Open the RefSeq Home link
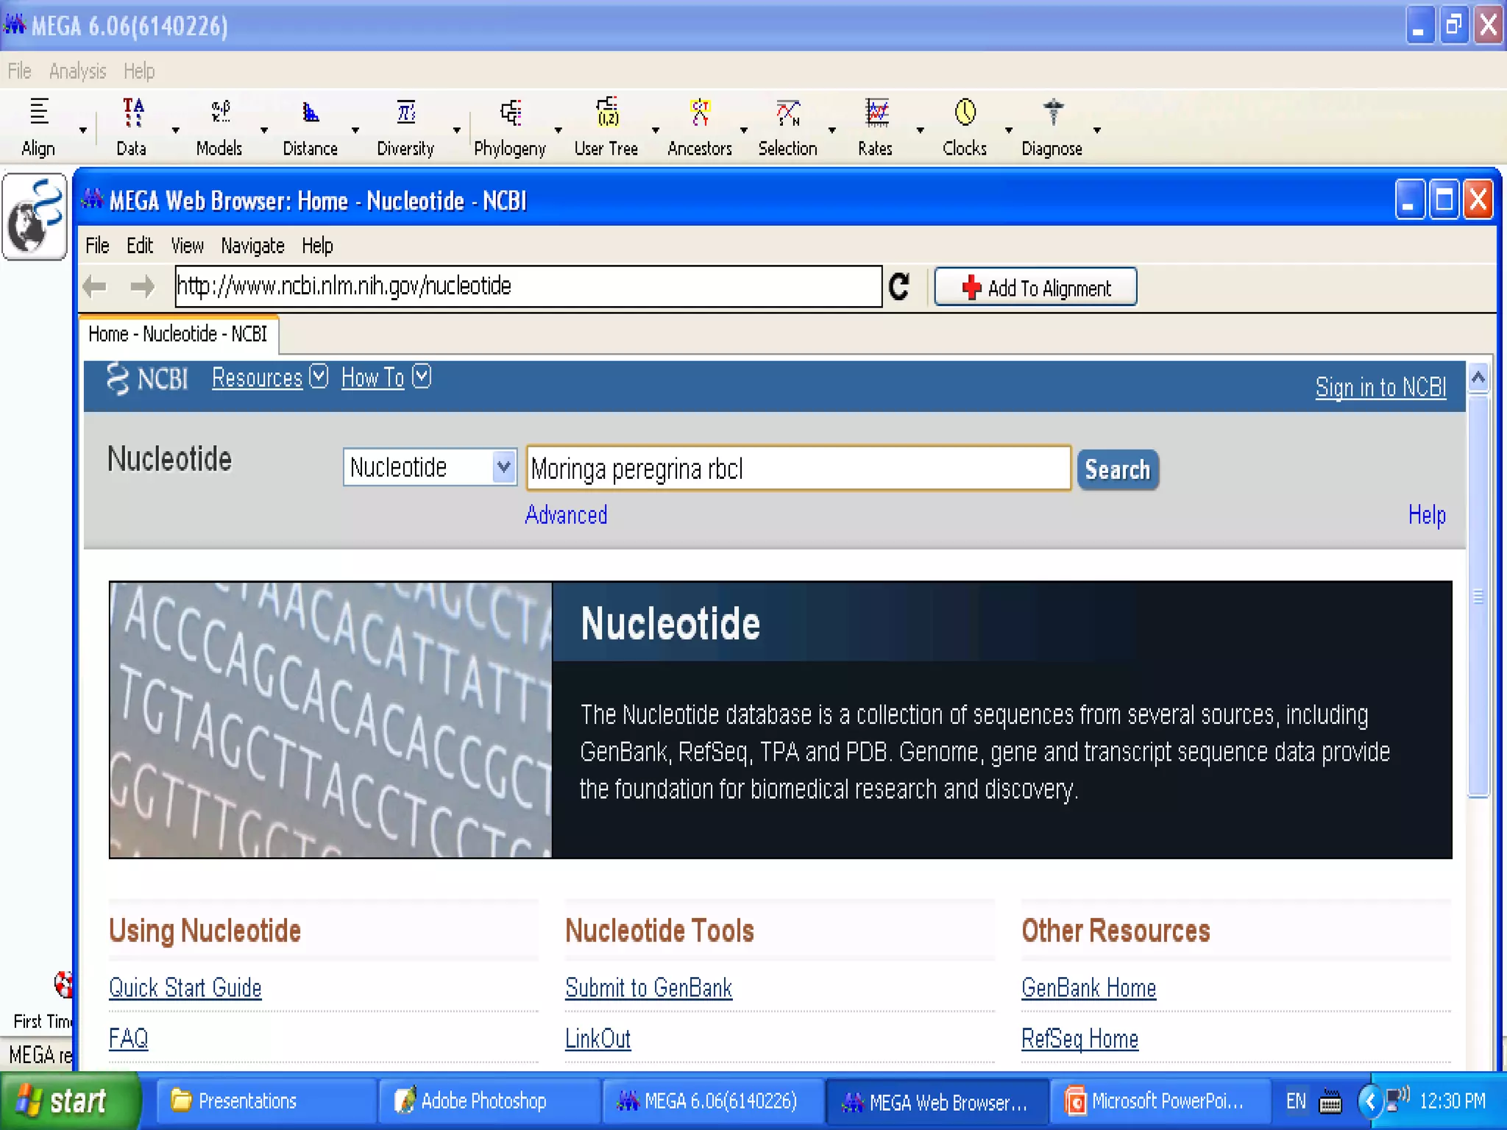Image resolution: width=1507 pixels, height=1130 pixels. (x=1079, y=1039)
